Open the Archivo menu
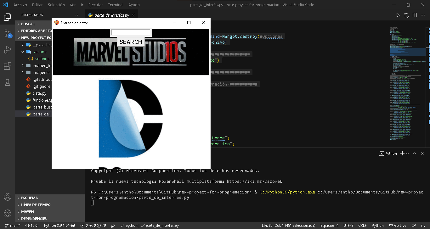 coord(20,5)
